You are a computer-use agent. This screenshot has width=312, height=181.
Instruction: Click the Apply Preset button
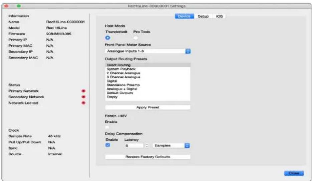click(147, 107)
